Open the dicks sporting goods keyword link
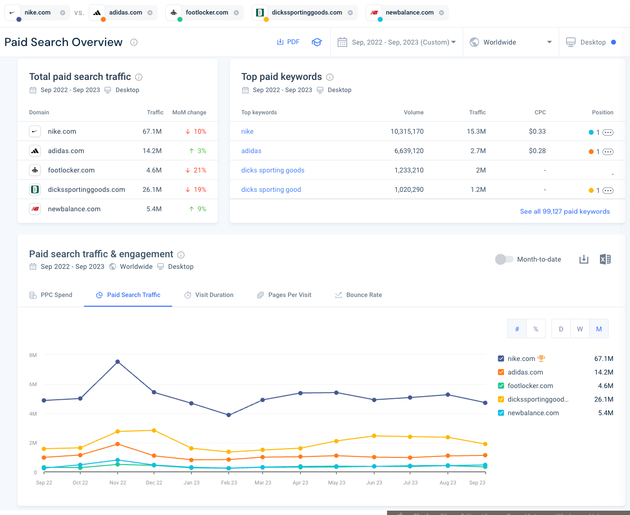Viewport: 630px width, 515px height. [273, 171]
